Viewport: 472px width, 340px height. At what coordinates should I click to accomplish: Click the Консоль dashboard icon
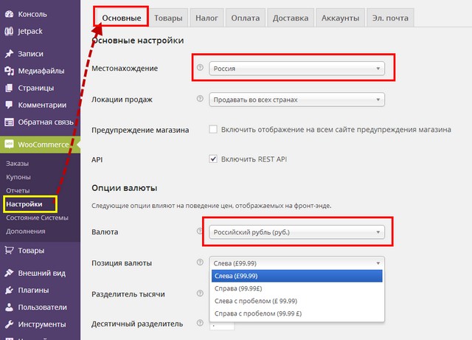click(10, 14)
